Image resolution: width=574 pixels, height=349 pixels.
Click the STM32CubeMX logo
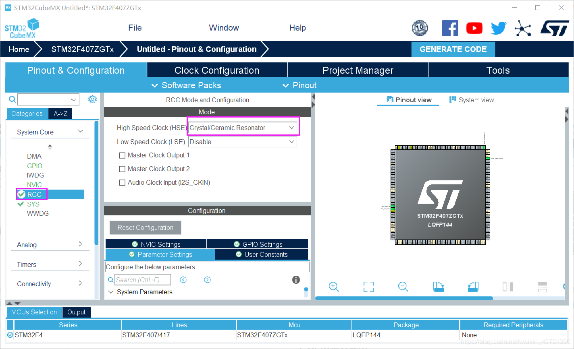tap(22, 29)
